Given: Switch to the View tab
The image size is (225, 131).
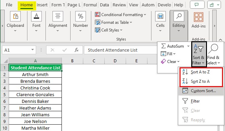Looking at the screenshot, I should pyautogui.click(x=133, y=5).
